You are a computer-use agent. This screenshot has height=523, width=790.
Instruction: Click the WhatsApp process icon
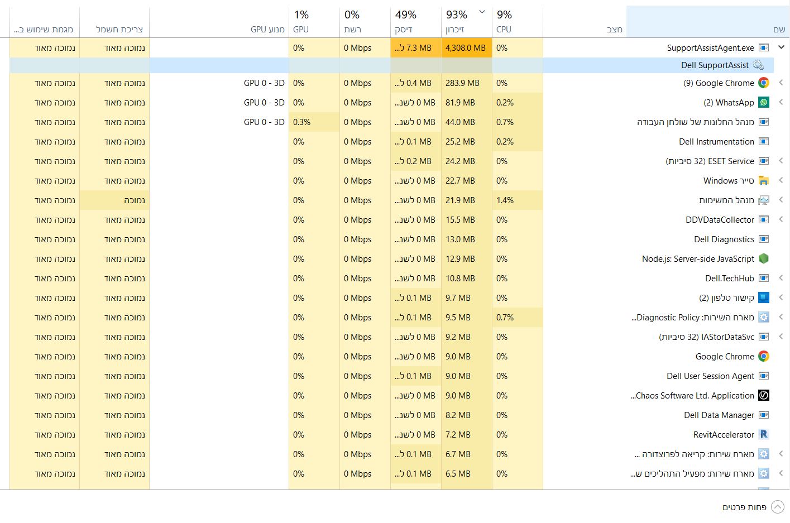click(764, 103)
